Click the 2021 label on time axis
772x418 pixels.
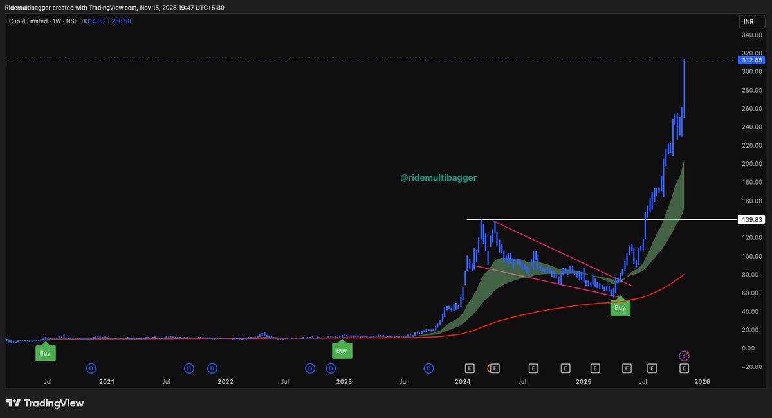(x=106, y=382)
